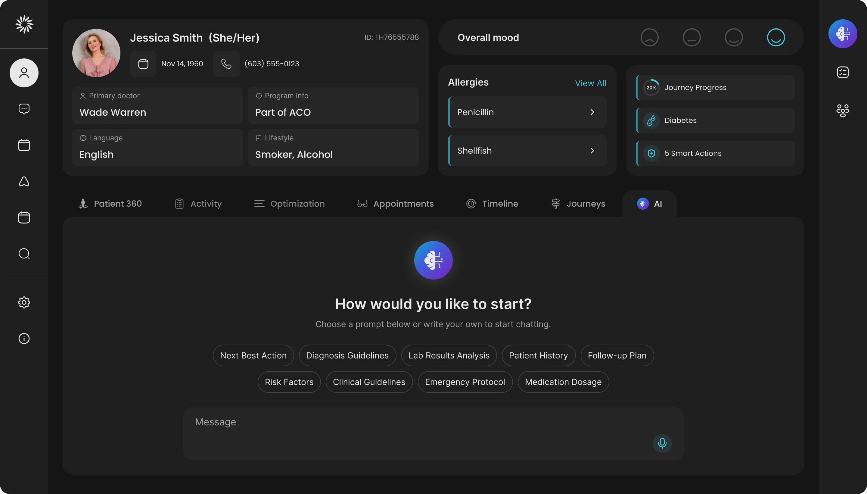Select the AI tab

(649, 204)
